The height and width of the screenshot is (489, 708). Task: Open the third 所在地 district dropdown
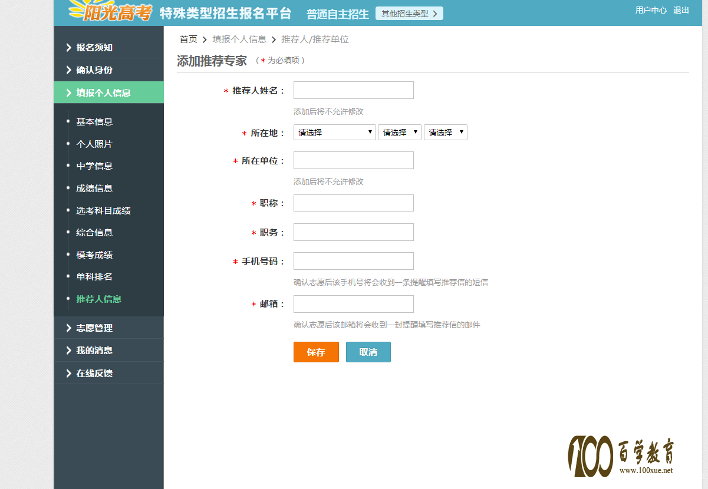446,133
